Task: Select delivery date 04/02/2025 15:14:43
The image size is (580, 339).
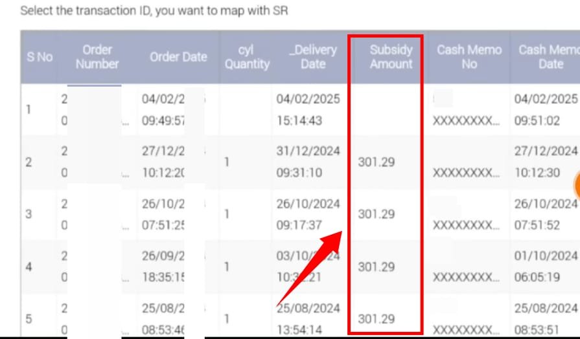Action: pyautogui.click(x=308, y=110)
